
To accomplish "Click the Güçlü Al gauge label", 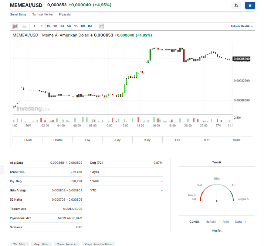I will click(243, 199).
